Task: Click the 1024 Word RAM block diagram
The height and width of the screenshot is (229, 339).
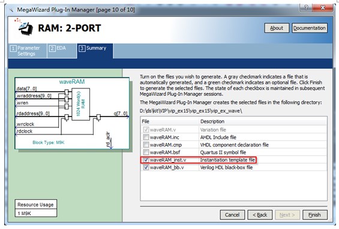Action: point(80,105)
